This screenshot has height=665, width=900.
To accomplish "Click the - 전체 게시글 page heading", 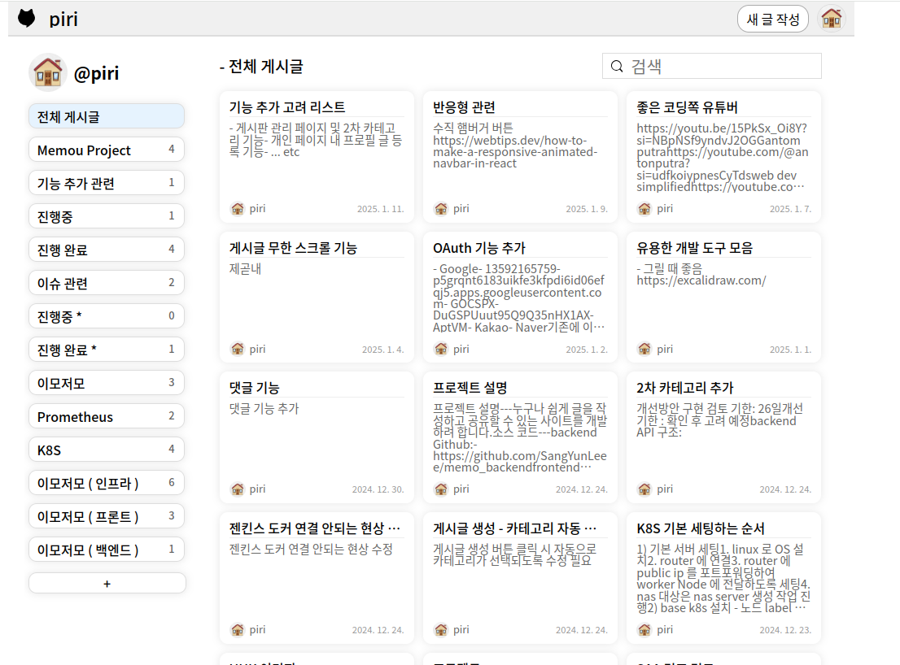I will pos(261,67).
